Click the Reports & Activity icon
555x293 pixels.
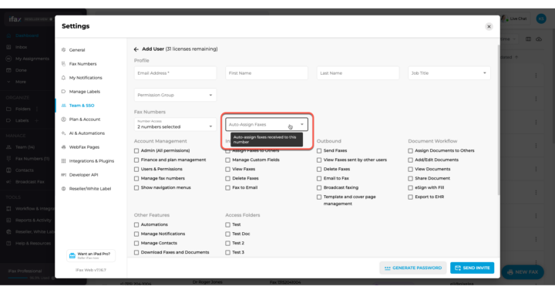point(8,220)
